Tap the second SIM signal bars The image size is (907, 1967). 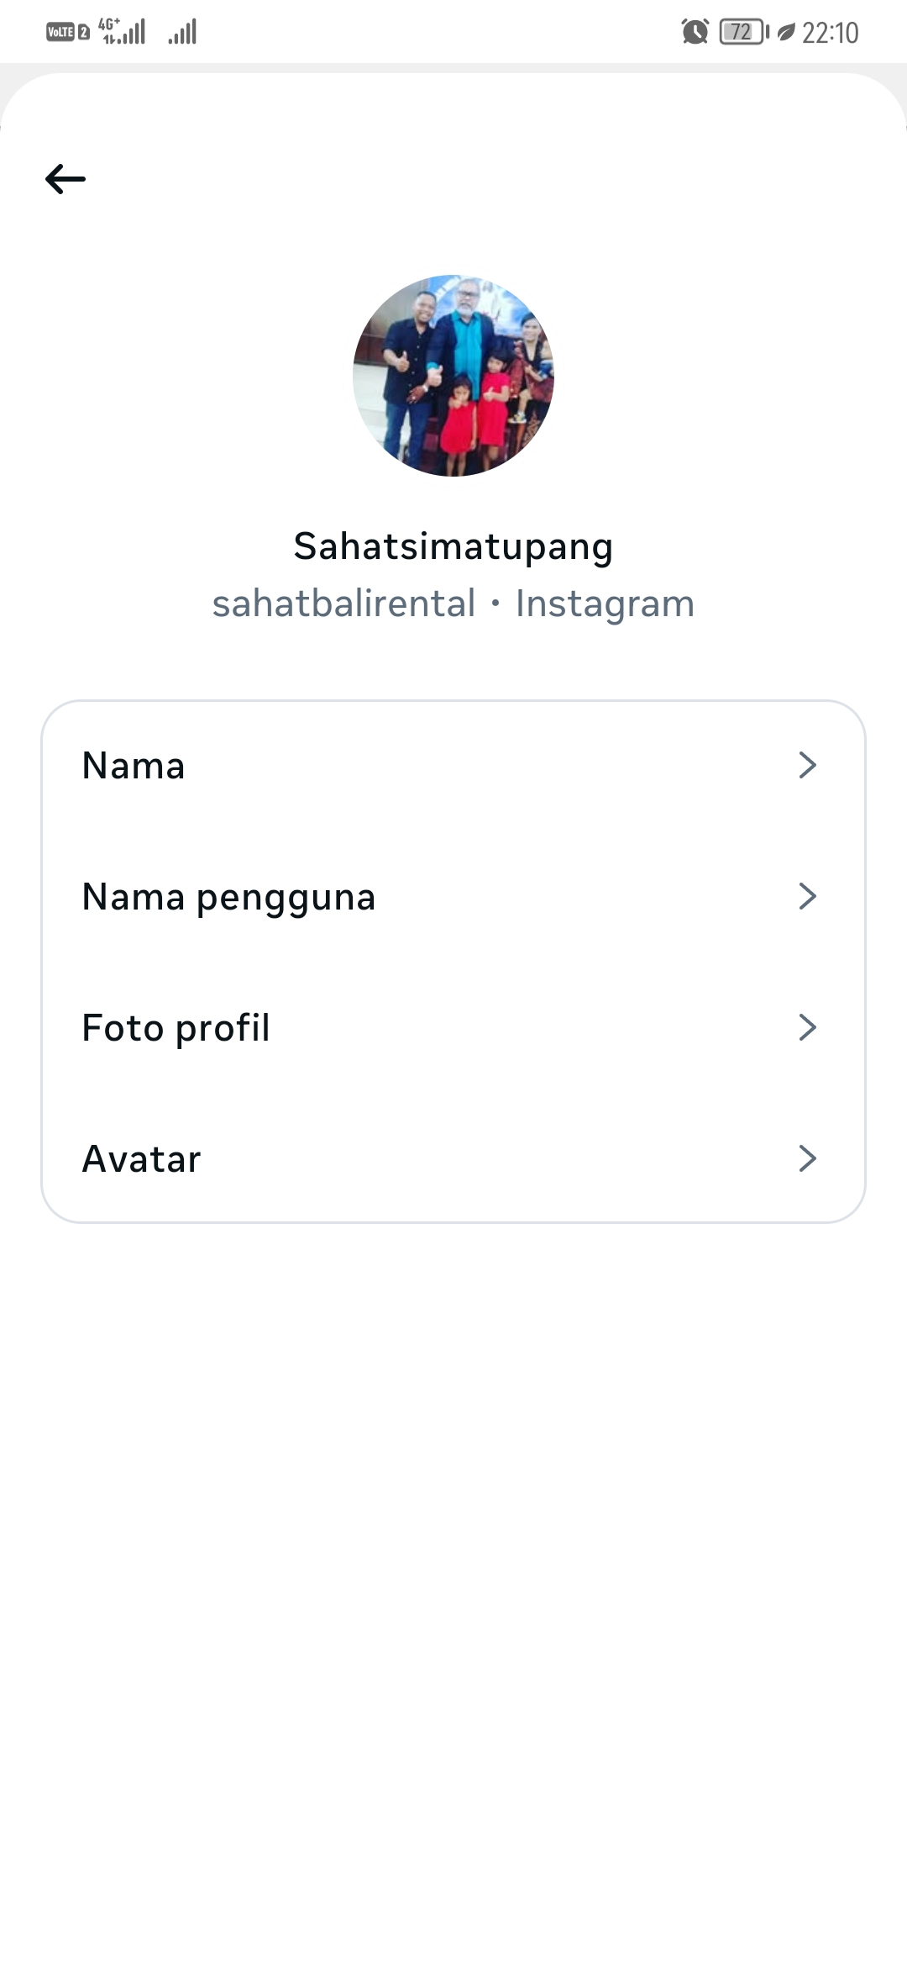pyautogui.click(x=182, y=32)
